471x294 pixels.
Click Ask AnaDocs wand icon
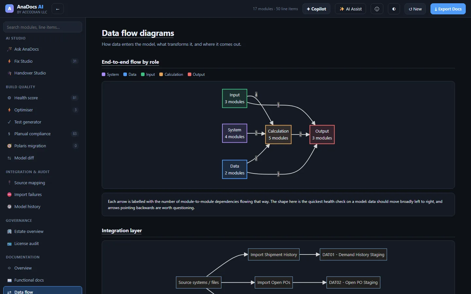pos(9,49)
